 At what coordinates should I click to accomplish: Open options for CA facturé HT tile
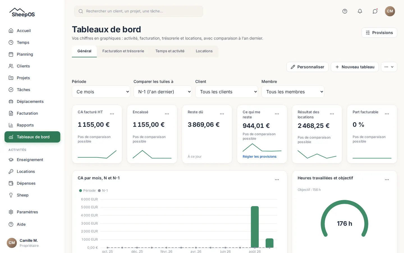point(112,114)
